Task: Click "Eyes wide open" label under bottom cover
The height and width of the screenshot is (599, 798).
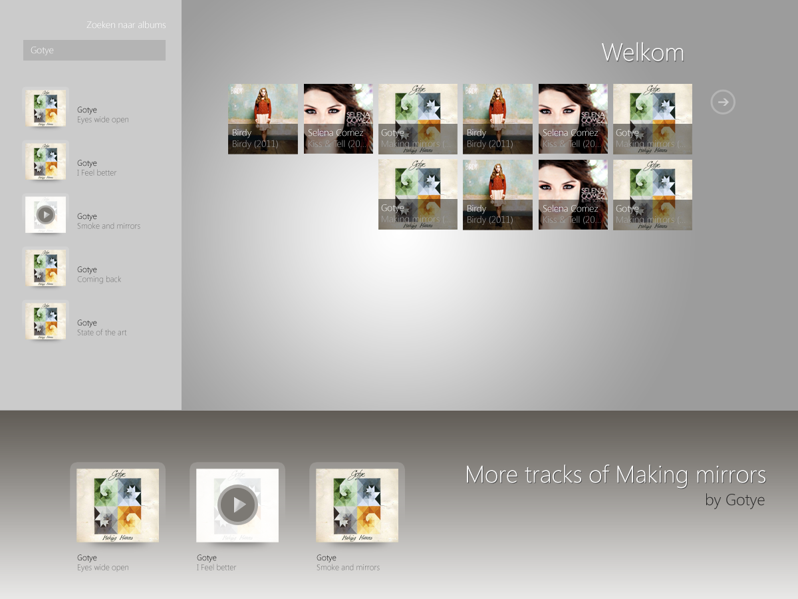Action: click(103, 568)
